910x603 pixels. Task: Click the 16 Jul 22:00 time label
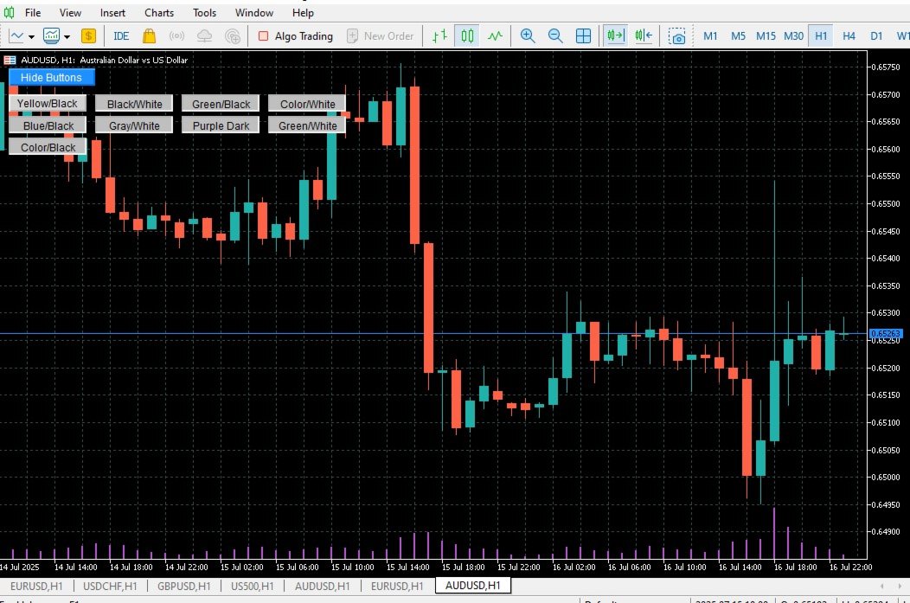(851, 567)
